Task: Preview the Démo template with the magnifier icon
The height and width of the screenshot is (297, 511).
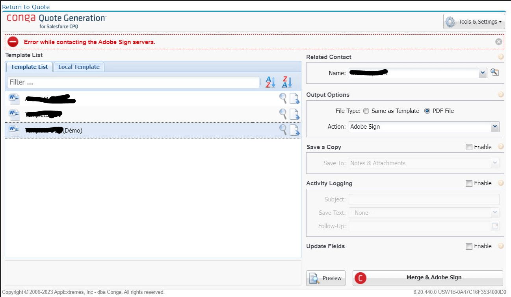Action: click(282, 130)
